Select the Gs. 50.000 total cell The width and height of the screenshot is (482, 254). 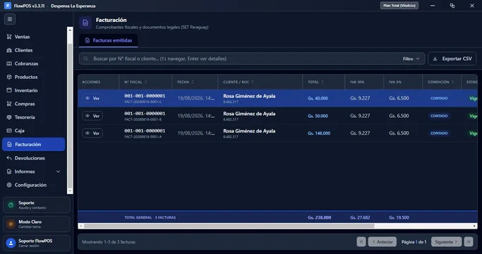tap(318, 116)
